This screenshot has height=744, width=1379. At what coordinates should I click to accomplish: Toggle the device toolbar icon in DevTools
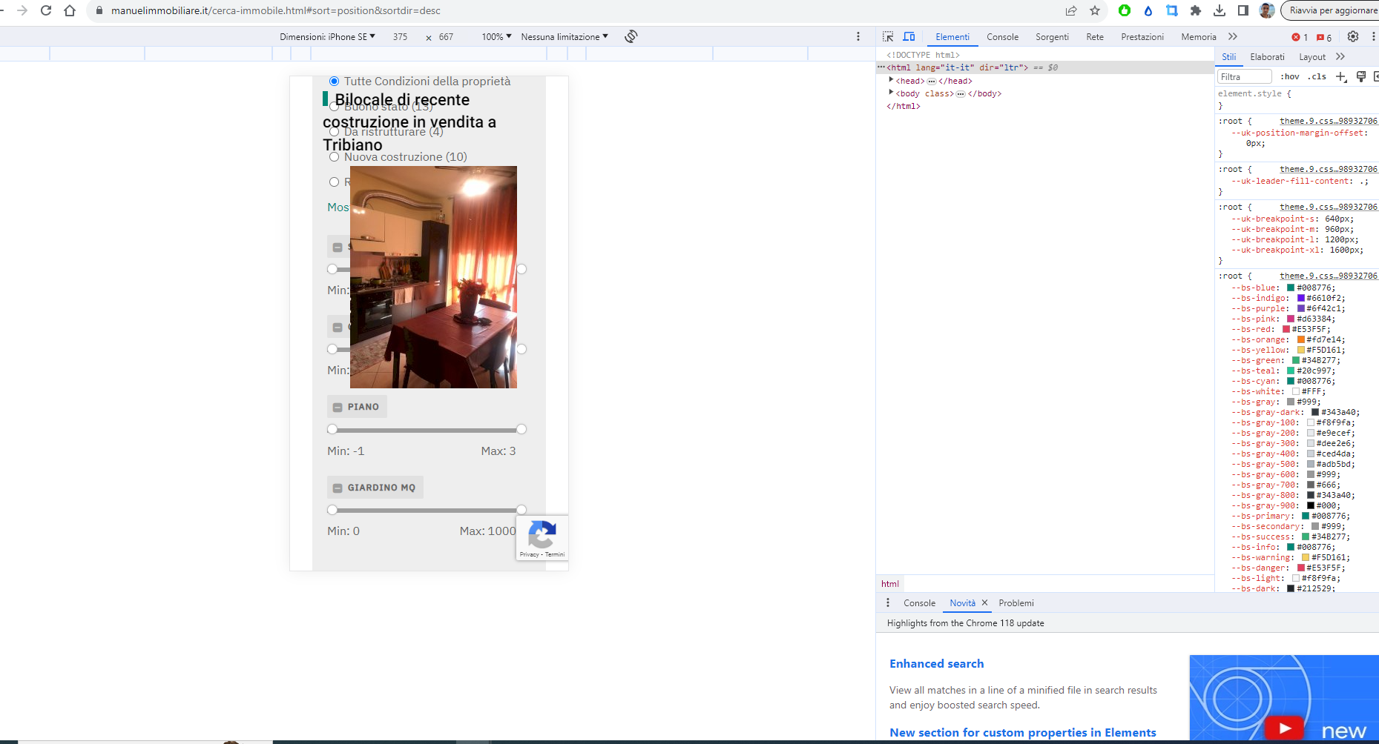click(x=909, y=36)
